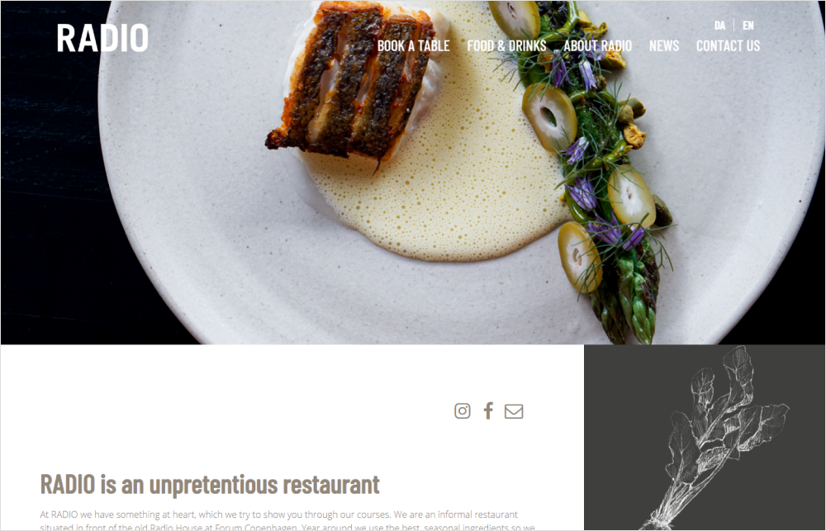Switch language to DA

[x=719, y=26]
